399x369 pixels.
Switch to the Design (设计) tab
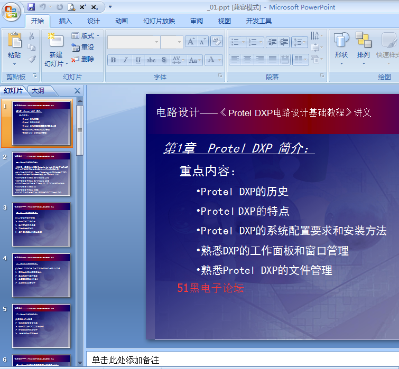point(94,21)
